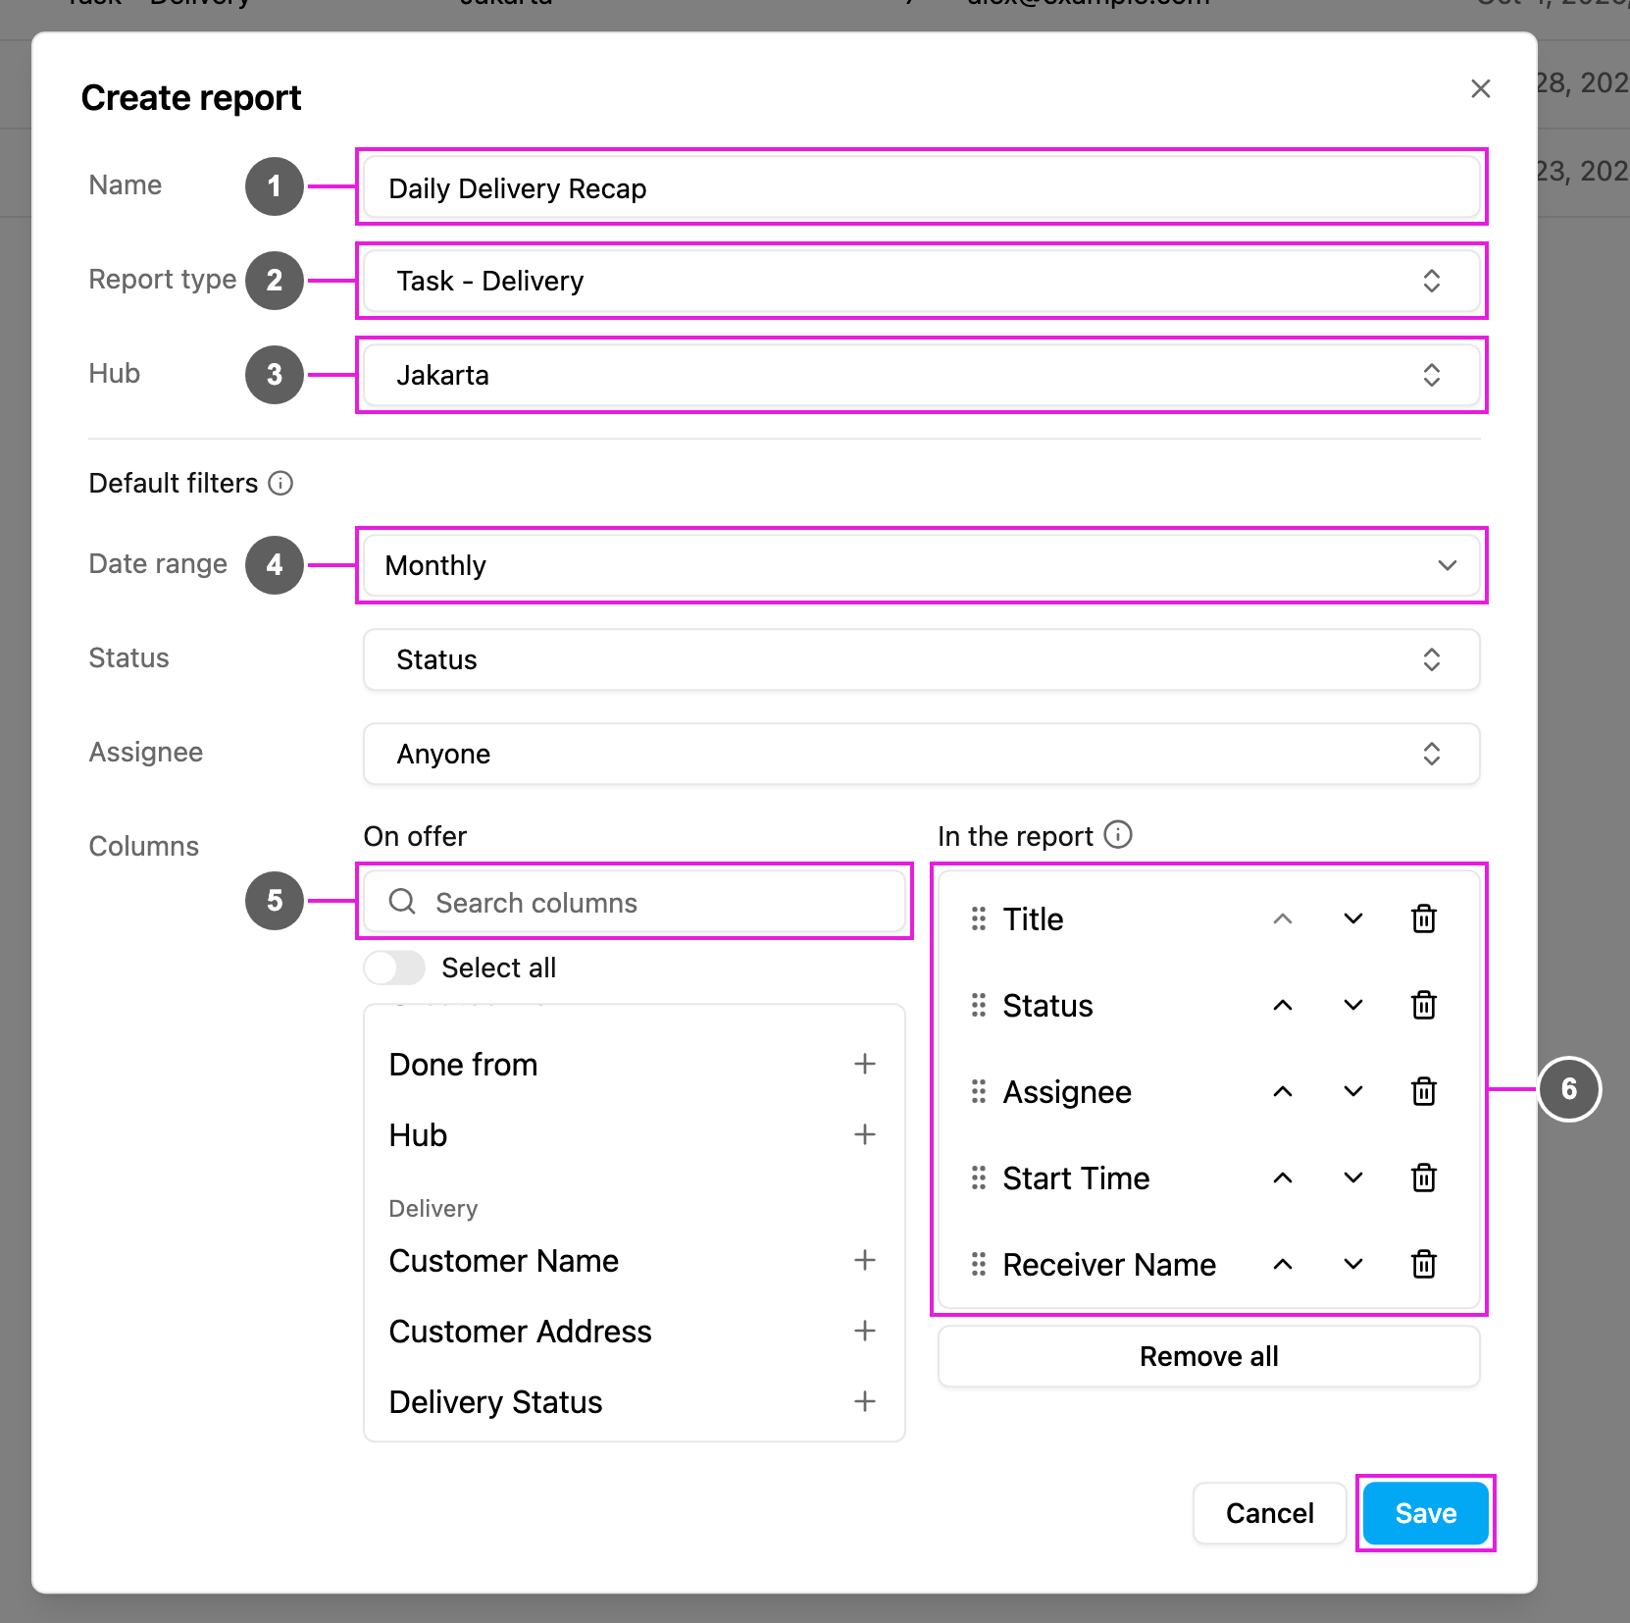The image size is (1630, 1623).
Task: Click the Start Time drag handle
Action: 979,1178
